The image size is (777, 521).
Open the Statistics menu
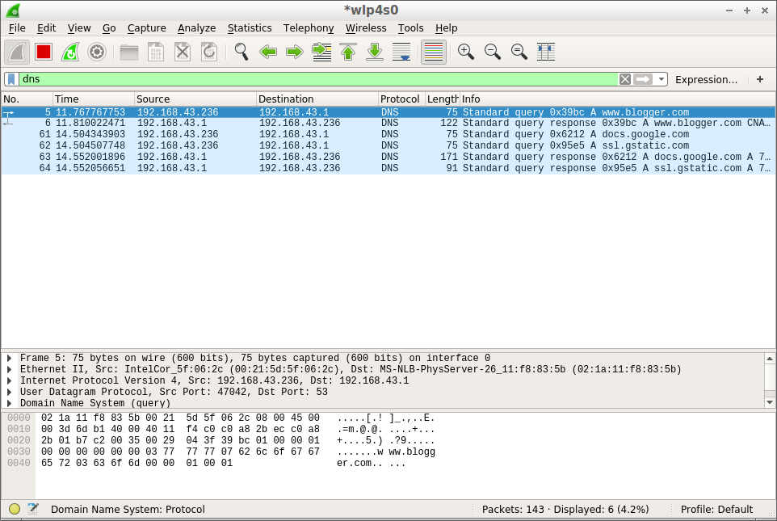[x=250, y=28]
